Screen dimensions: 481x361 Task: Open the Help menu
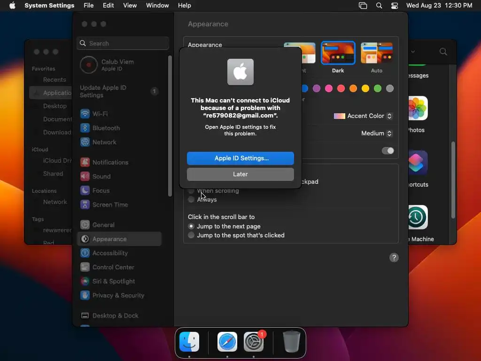pyautogui.click(x=184, y=6)
